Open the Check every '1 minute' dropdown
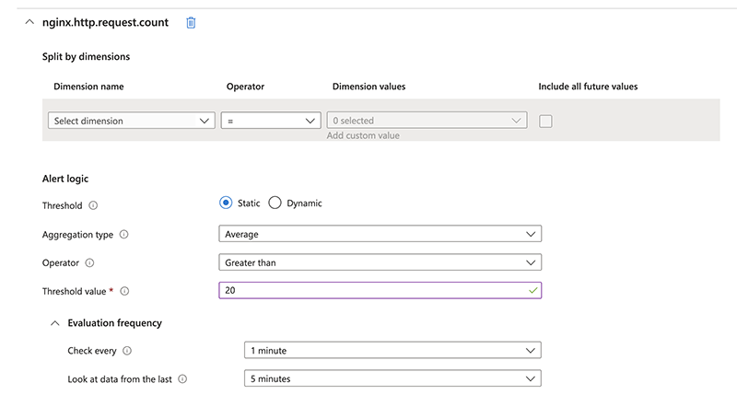The height and width of the screenshot is (418, 737). (391, 351)
